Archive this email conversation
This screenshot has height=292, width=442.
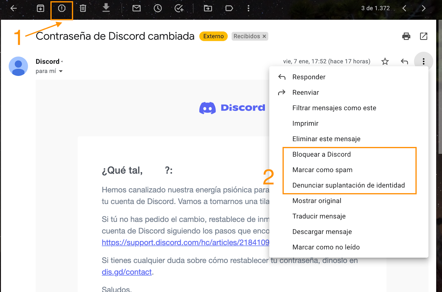[x=40, y=8]
